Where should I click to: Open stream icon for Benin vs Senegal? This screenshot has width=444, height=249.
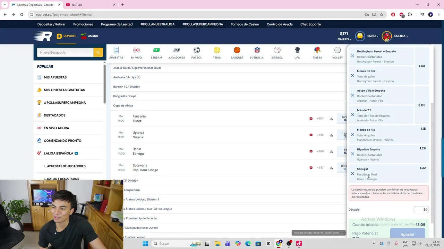tap(311, 151)
